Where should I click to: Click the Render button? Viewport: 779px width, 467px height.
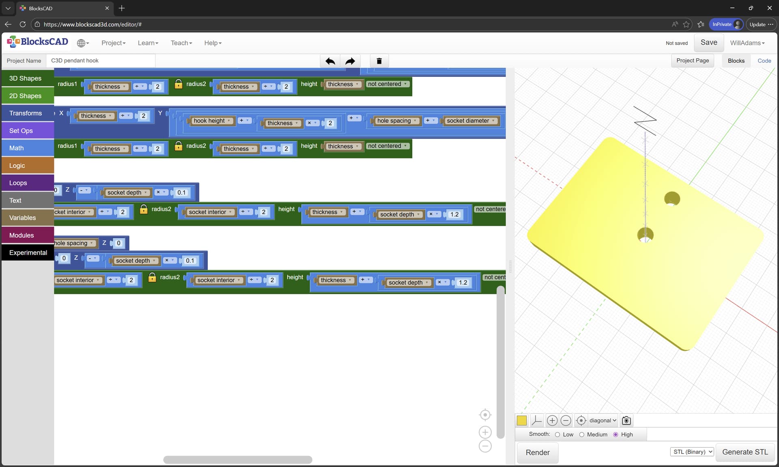537,452
